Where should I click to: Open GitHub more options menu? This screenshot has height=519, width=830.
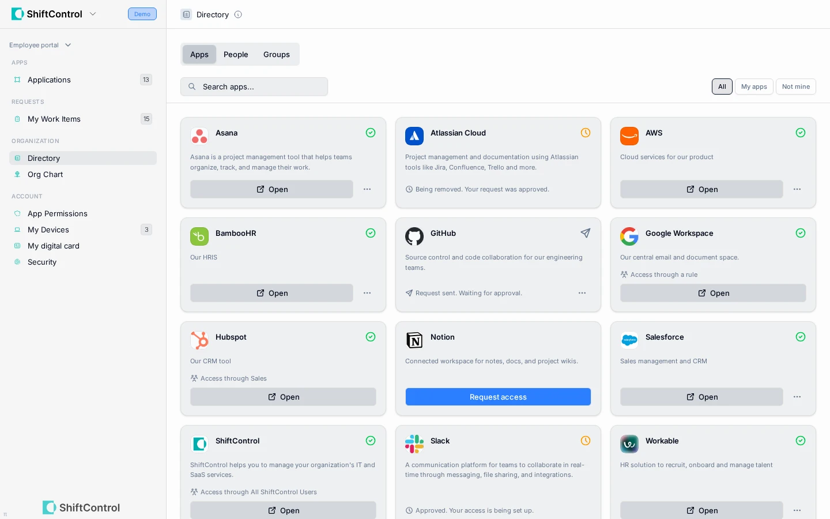pos(582,293)
